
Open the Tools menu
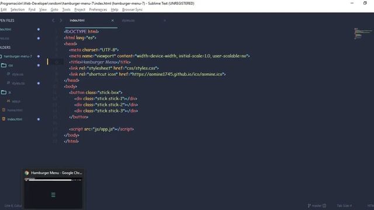(x=66, y=9)
